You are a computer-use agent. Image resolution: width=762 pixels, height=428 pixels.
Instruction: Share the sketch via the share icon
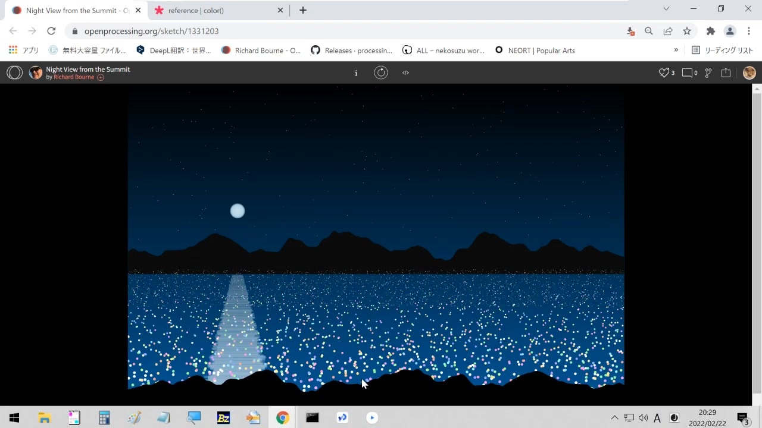(726, 73)
